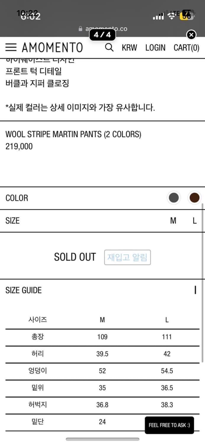The height and width of the screenshot is (445, 205).
Task: Close the image viewer overlay
Action: (191, 35)
